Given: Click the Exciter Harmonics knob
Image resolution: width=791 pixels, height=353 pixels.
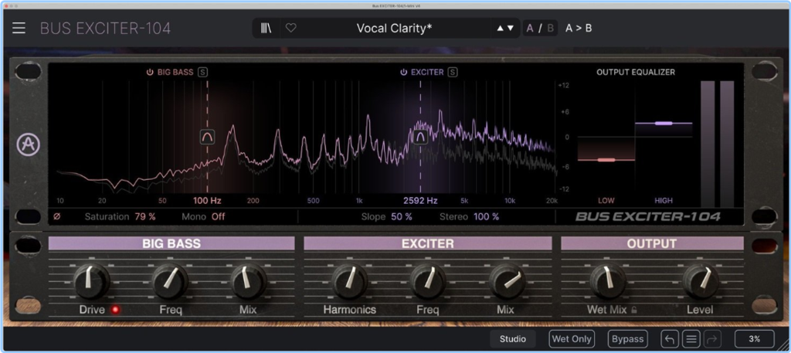Looking at the screenshot, I should (x=350, y=281).
